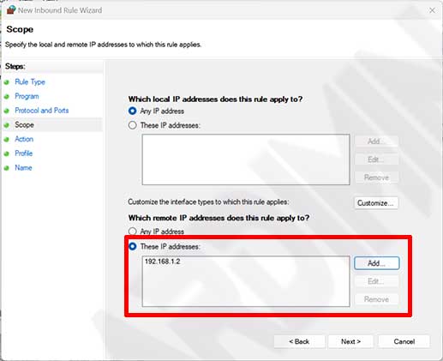Click Next to continue the wizard
This screenshot has width=443, height=361.
350,341
